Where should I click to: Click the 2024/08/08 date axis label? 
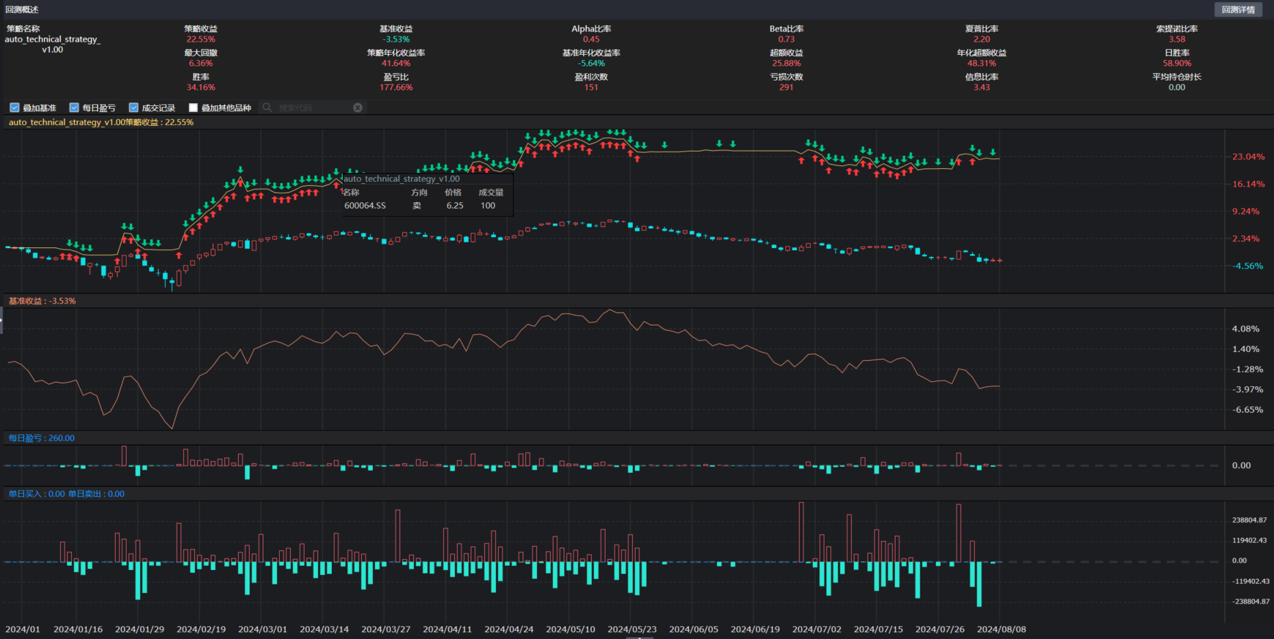[x=1002, y=629]
